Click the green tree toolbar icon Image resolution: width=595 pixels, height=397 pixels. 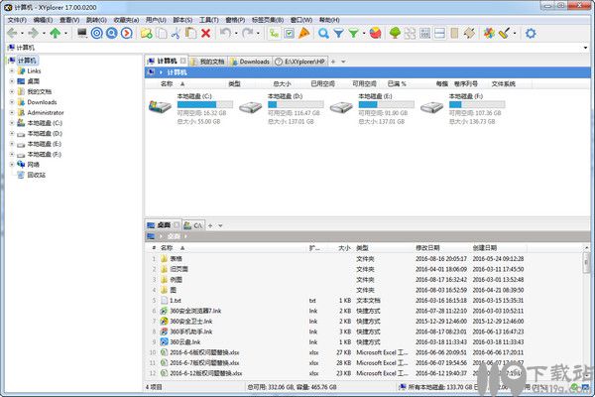point(395,34)
